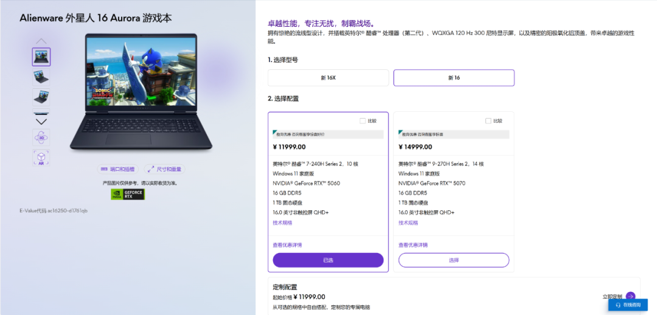Image resolution: width=657 pixels, height=315 pixels.
Task: Select first front-view laptop thumbnail
Action: pyautogui.click(x=41, y=57)
